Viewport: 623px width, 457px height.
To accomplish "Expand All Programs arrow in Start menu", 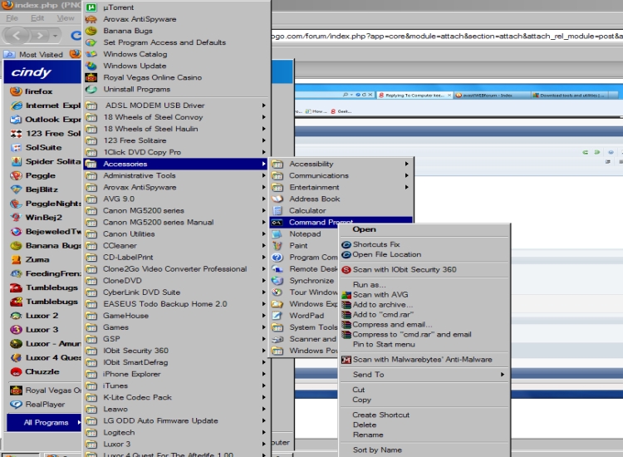I will [79, 422].
